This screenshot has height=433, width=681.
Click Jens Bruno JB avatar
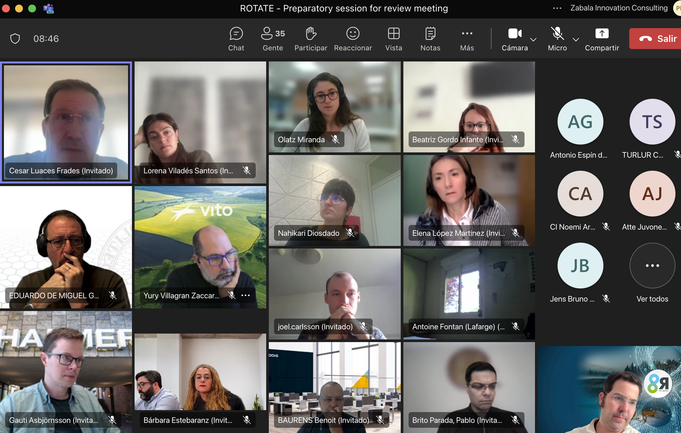[x=580, y=266]
